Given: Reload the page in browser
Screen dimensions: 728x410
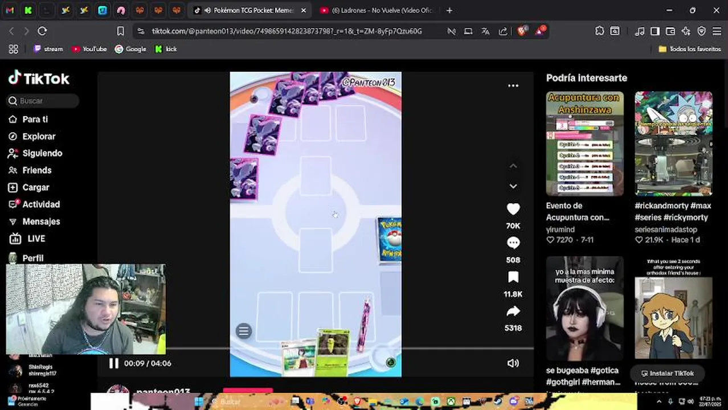Looking at the screenshot, I should coord(42,31).
